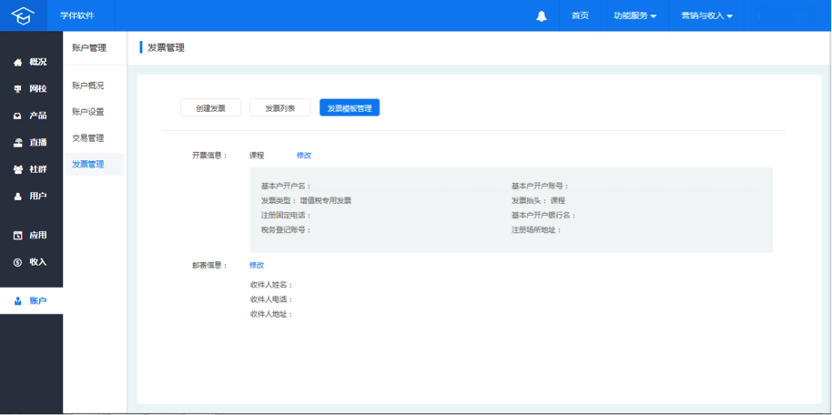Expand the 功能服务 dropdown menu
Image resolution: width=832 pixels, height=415 pixels.
click(x=634, y=15)
